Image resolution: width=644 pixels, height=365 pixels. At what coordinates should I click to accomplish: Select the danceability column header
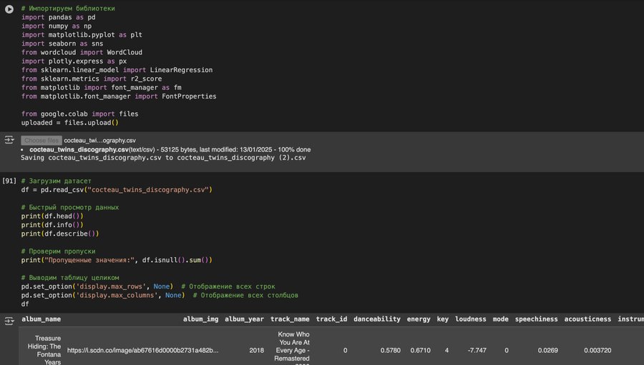pos(376,319)
